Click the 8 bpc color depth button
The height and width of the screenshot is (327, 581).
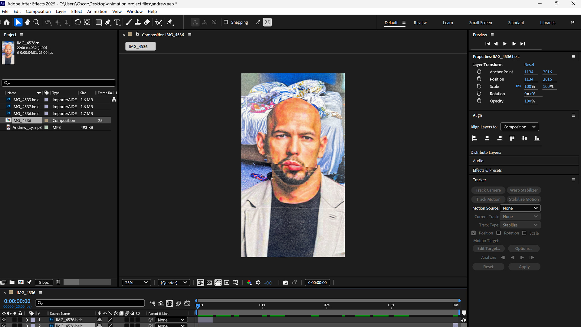44,282
